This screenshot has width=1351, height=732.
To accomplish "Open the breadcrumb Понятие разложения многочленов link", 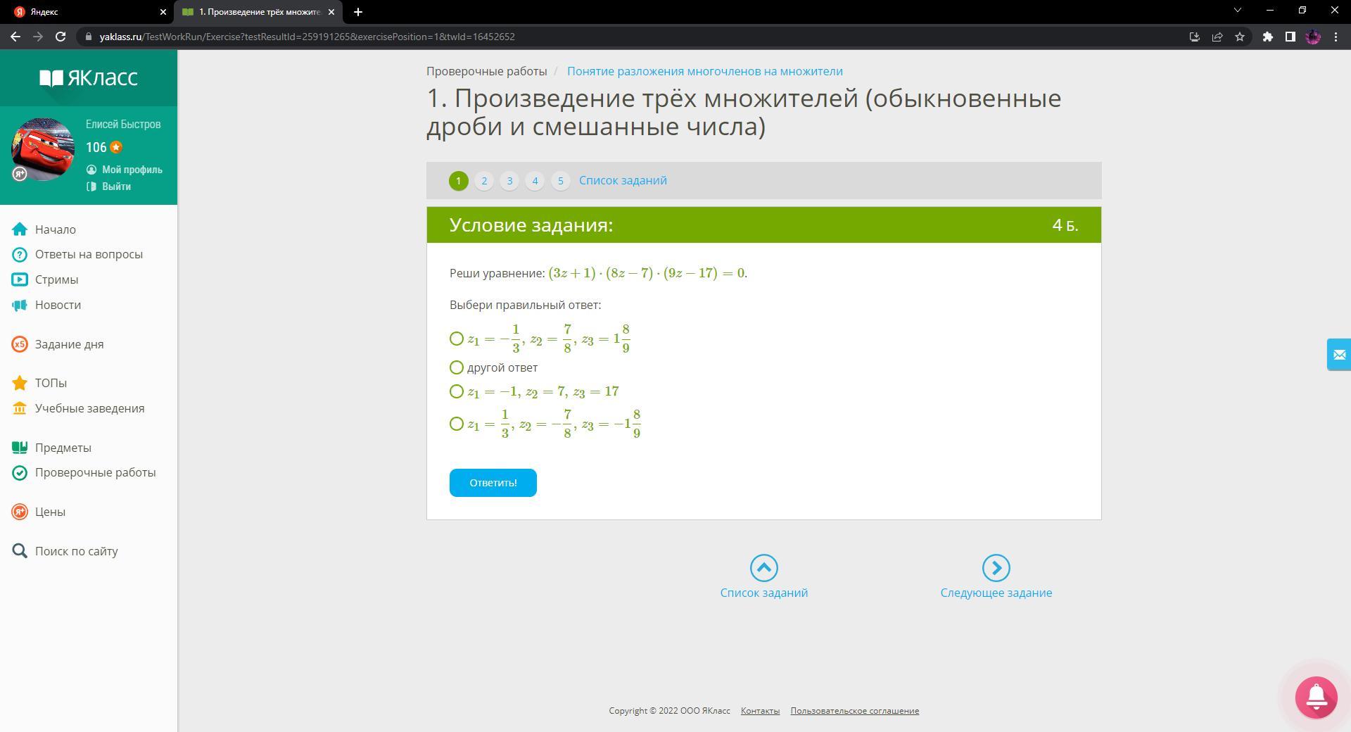I will pyautogui.click(x=705, y=71).
